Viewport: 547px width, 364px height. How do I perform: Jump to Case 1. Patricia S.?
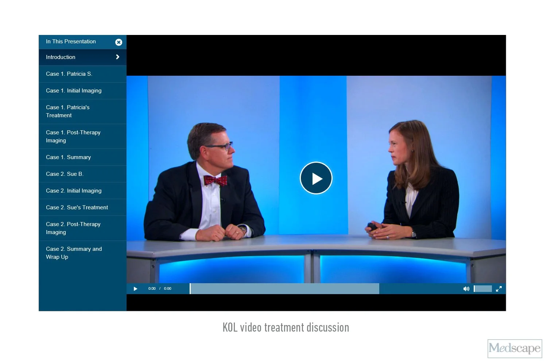[82, 74]
